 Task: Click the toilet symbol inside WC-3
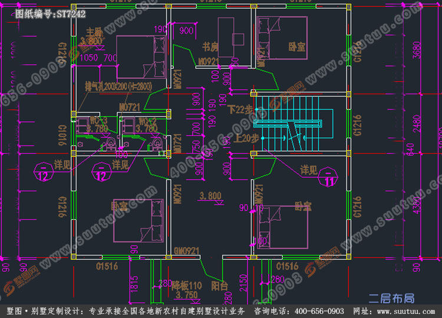[110, 144]
